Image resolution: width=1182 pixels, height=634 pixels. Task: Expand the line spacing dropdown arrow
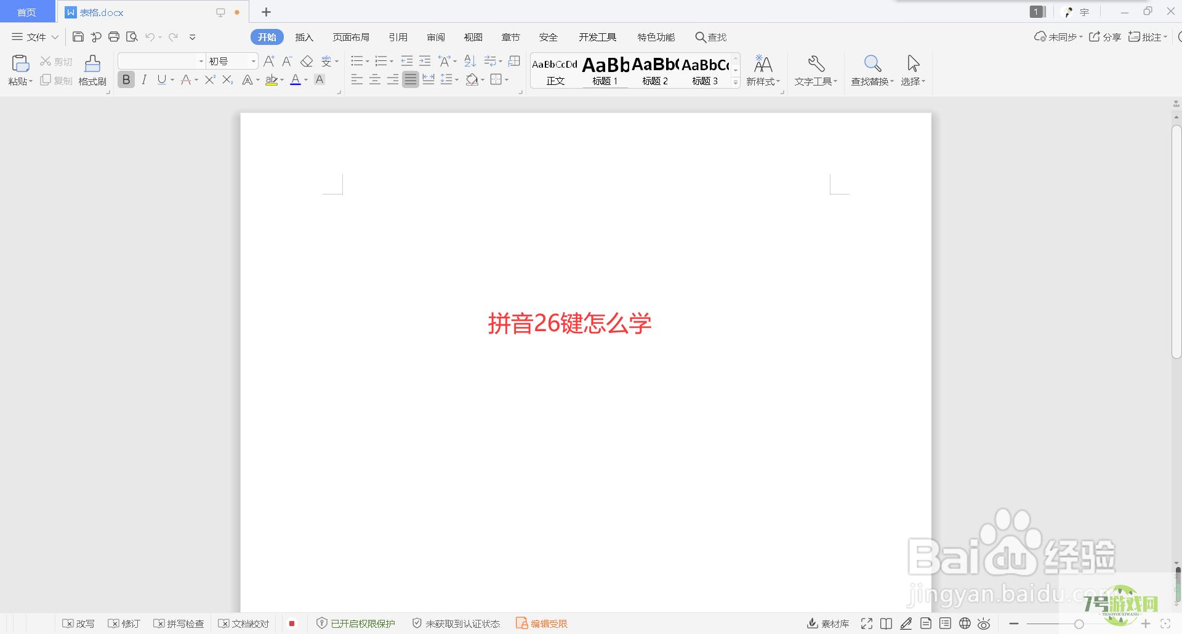coord(457,79)
